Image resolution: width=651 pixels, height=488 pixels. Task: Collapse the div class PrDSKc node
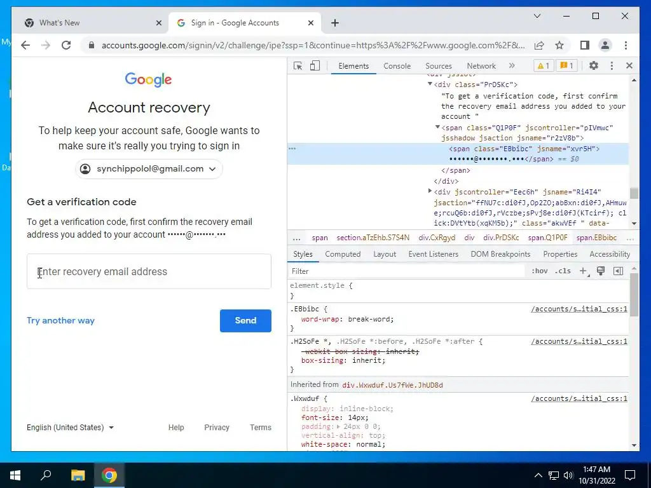coord(430,85)
